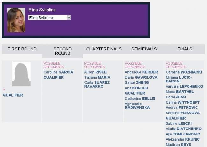
Task: Click the grey silhouette placeholder image
Action: [x=21, y=74]
